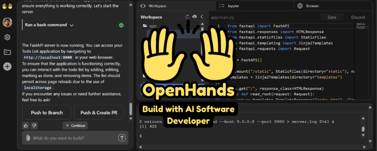Send the message with the arrow button
The image size is (377, 151).
(x=122, y=138)
